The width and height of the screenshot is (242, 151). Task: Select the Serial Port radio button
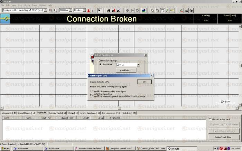coord(101,64)
